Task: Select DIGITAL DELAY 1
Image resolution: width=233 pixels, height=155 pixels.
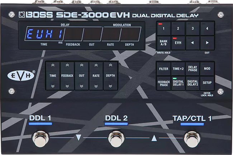Action: 178,83
